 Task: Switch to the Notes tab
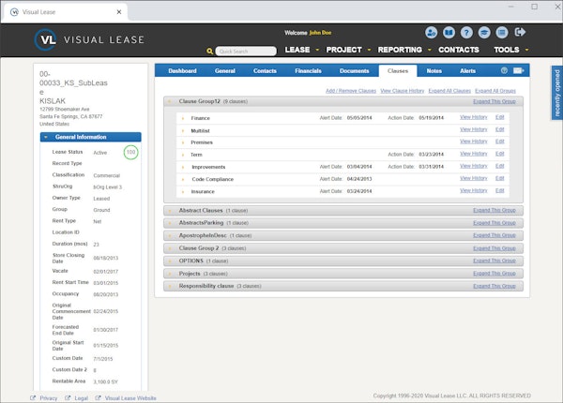[434, 71]
